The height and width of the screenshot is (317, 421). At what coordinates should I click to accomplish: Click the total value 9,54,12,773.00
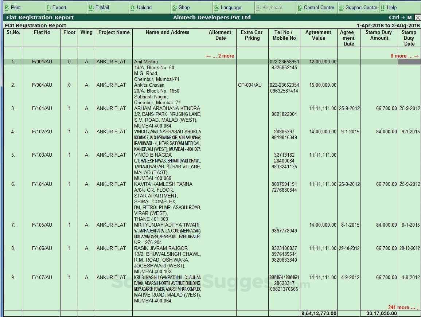[318, 313]
